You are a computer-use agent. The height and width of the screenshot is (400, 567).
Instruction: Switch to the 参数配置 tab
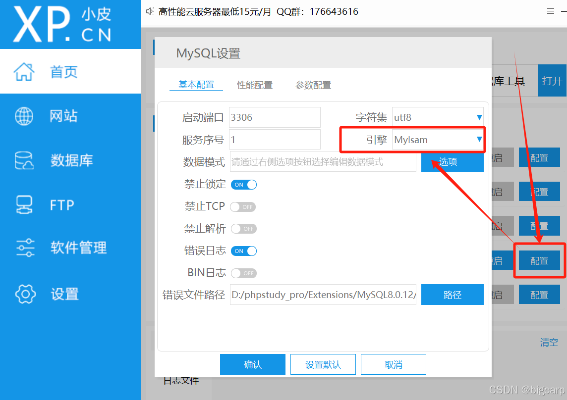(314, 85)
